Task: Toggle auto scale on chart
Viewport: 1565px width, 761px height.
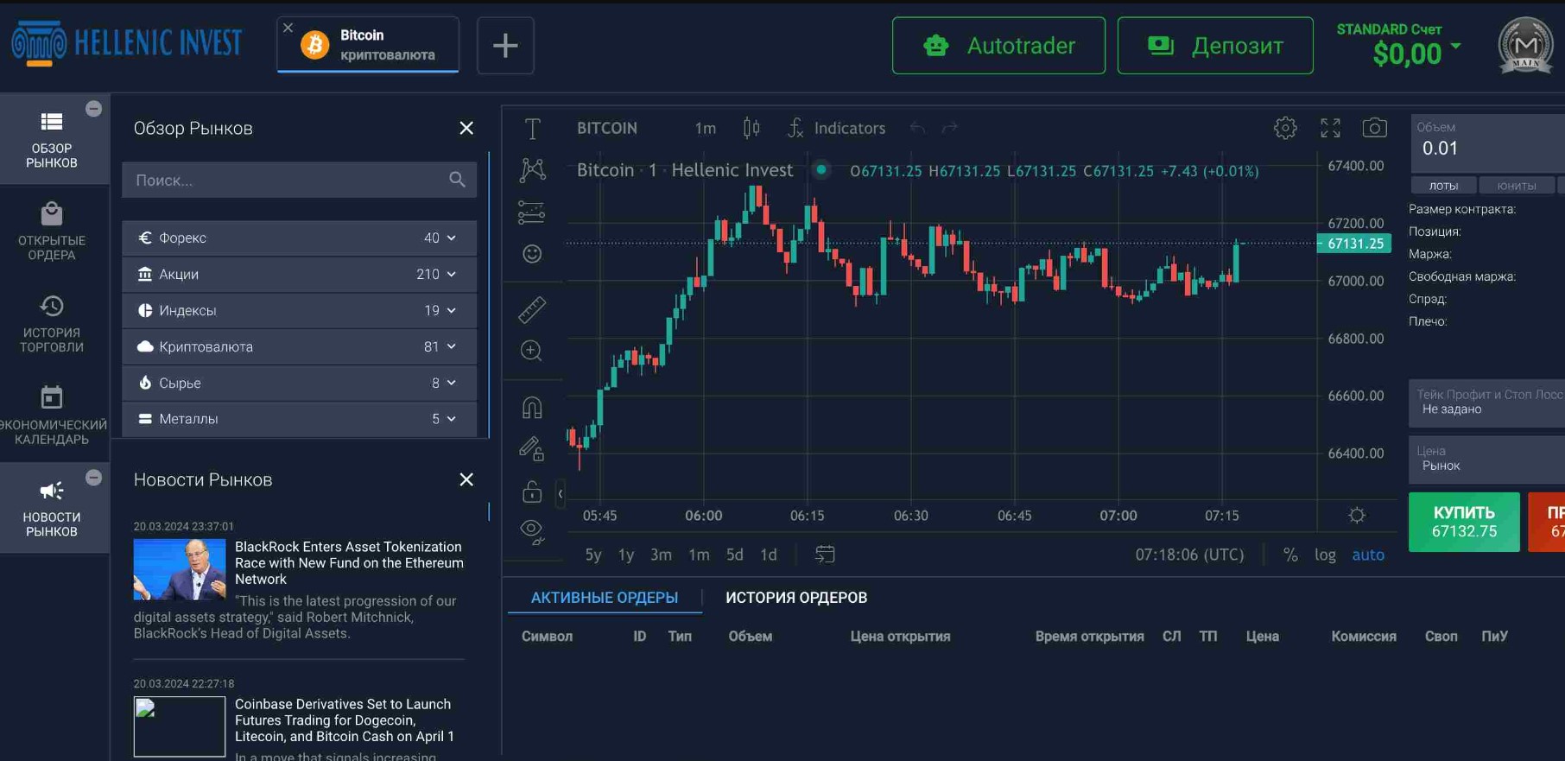Action: [1368, 555]
